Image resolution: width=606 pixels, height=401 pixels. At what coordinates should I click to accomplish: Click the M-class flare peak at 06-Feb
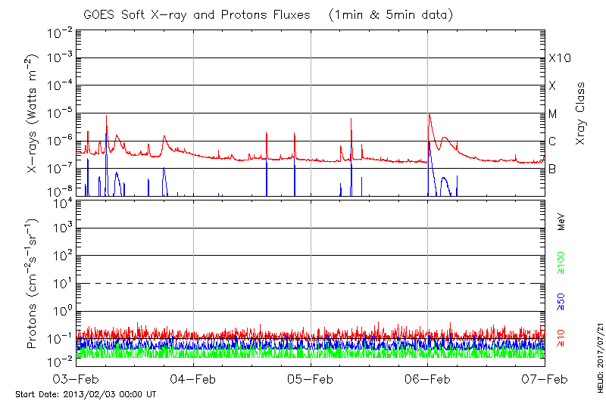tap(430, 115)
